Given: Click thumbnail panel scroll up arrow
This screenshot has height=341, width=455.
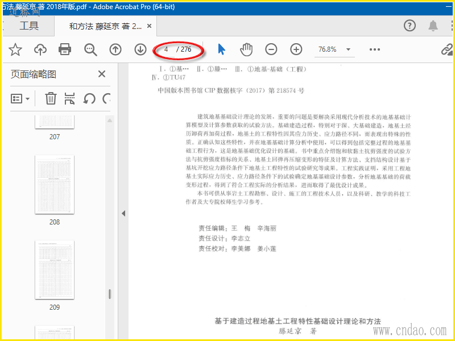Looking at the screenshot, I should 110,120.
